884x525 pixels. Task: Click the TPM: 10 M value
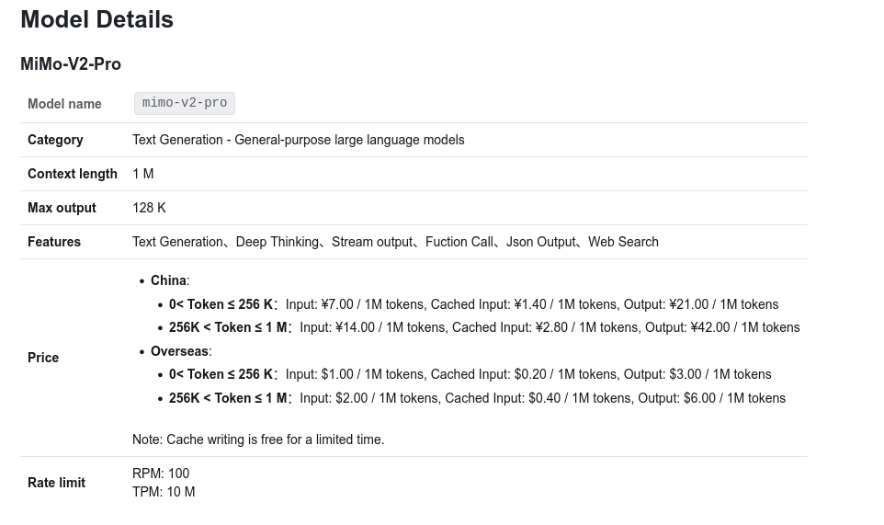click(x=164, y=492)
